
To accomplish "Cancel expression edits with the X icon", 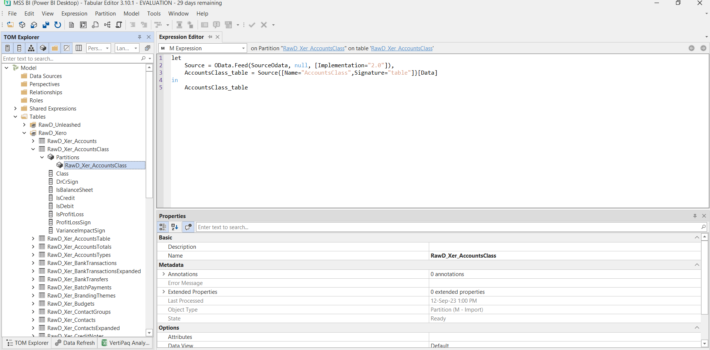I will pos(264,25).
